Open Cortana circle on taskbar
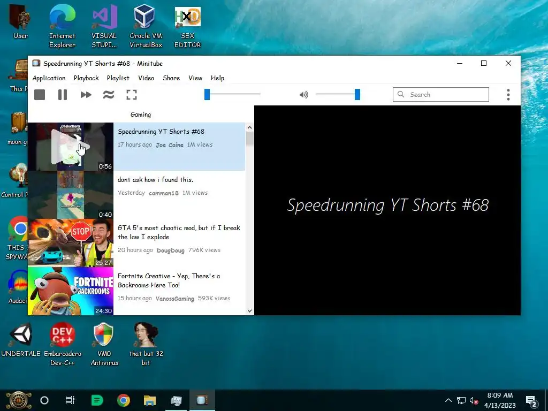Image resolution: width=548 pixels, height=411 pixels. pos(44,400)
